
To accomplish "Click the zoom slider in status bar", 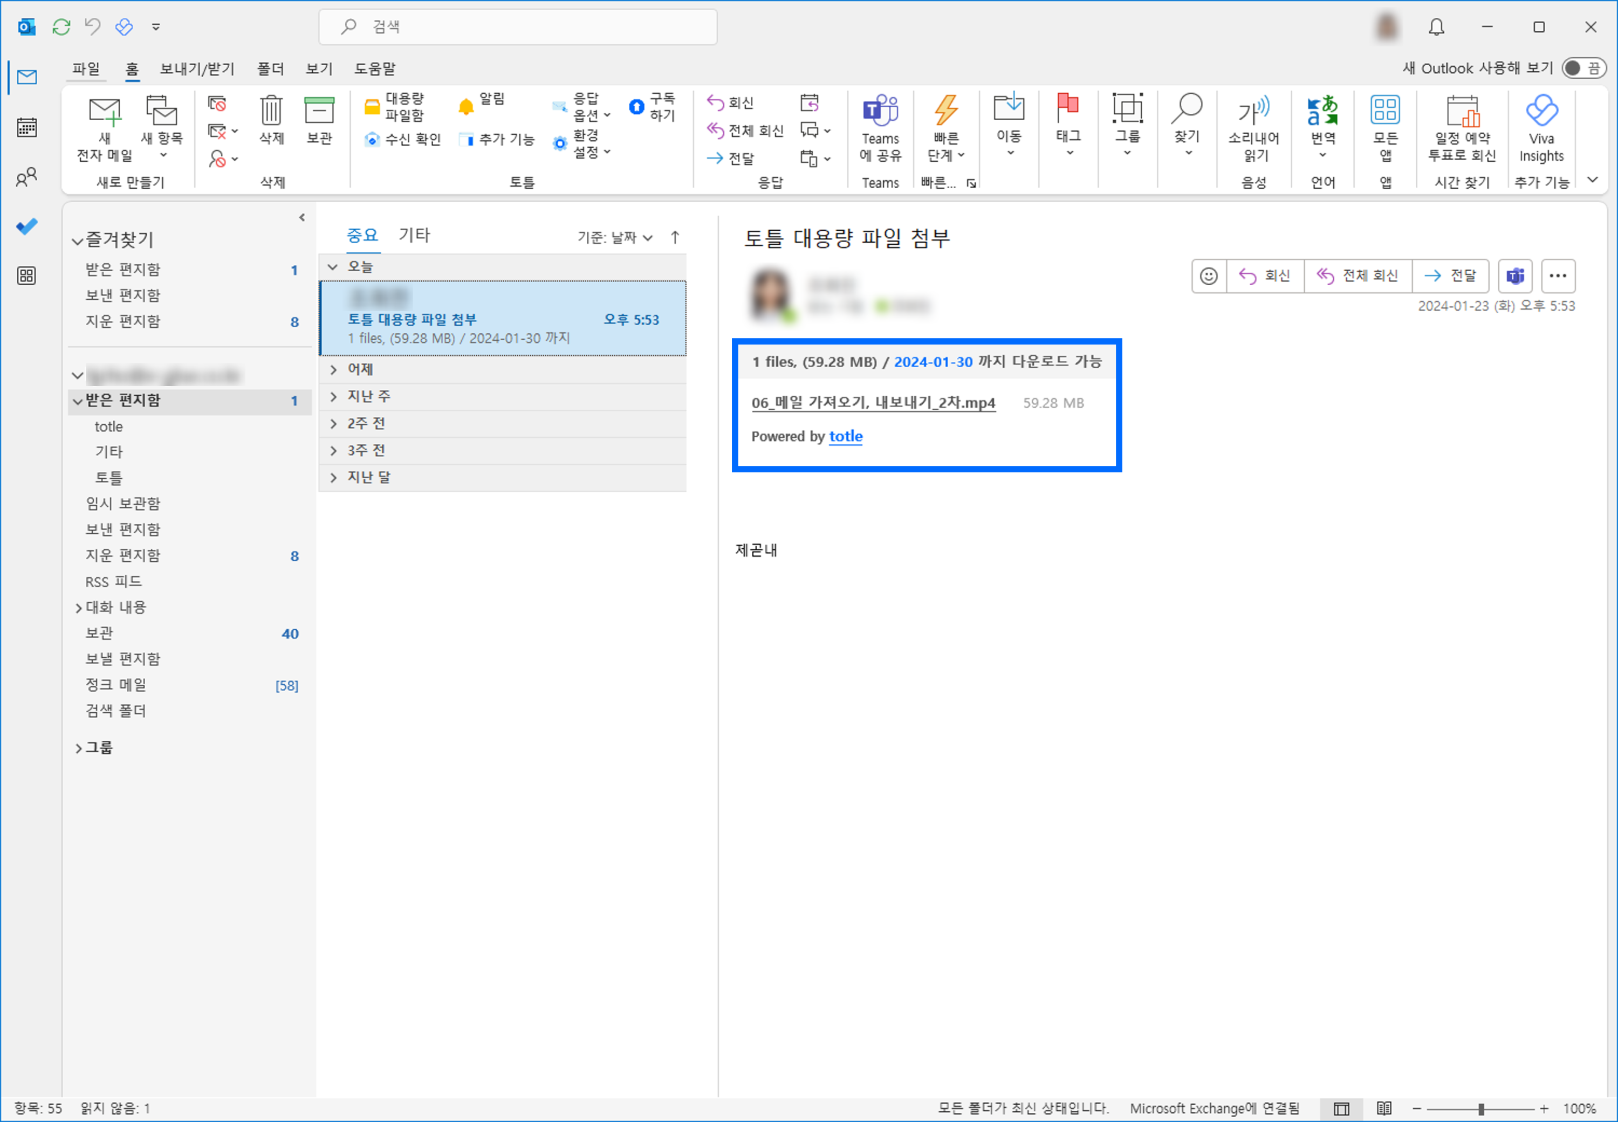I will [1480, 1109].
